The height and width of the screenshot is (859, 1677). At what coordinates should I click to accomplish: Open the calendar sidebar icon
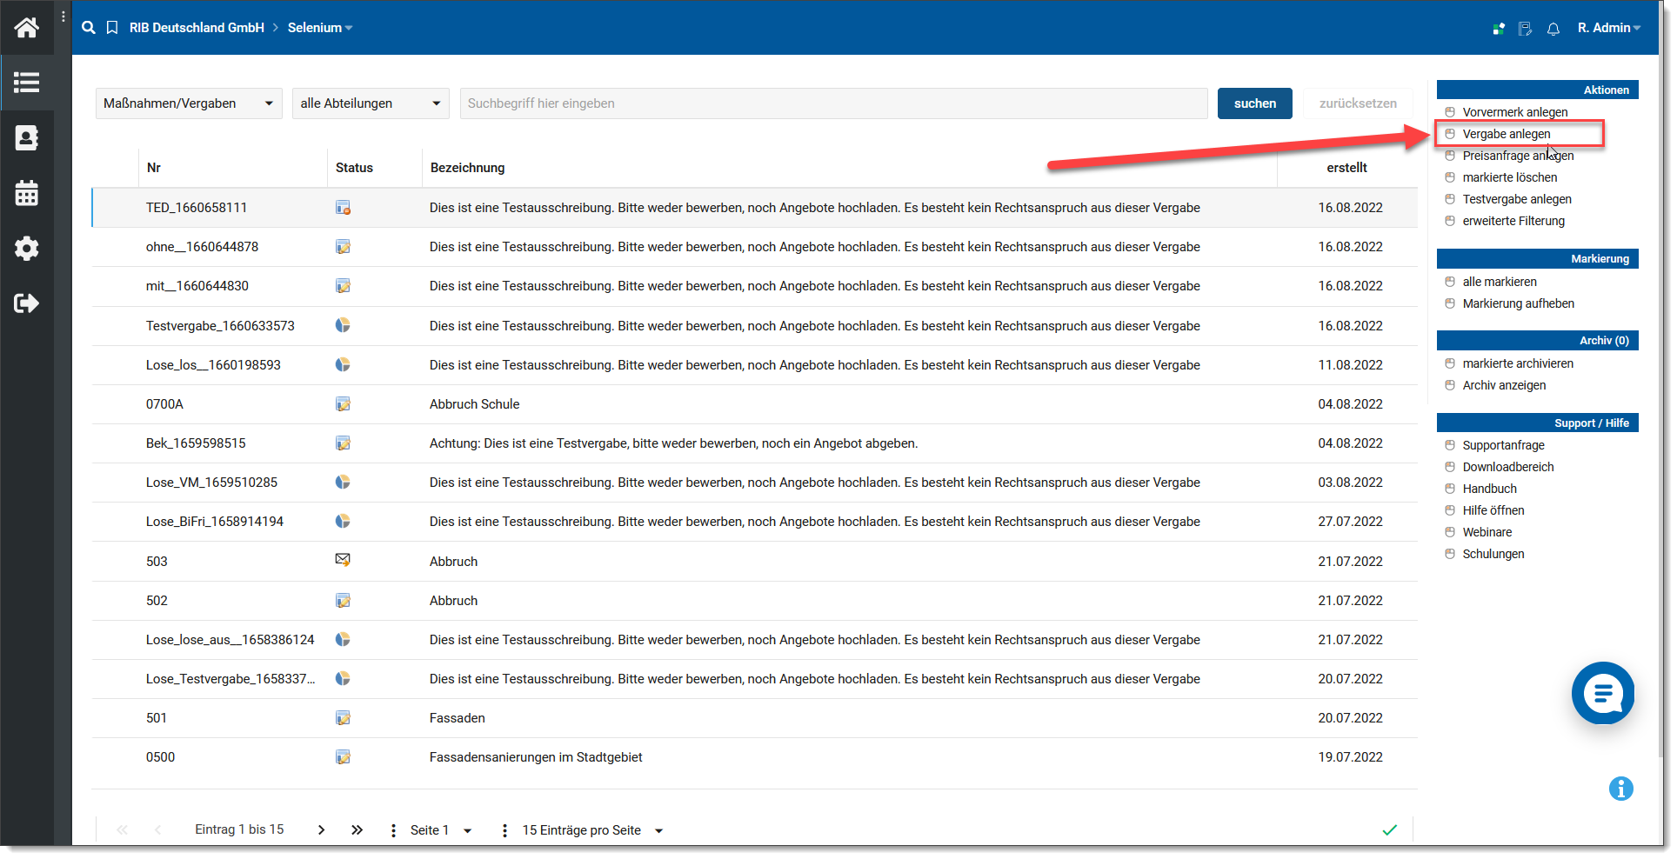coord(26,193)
